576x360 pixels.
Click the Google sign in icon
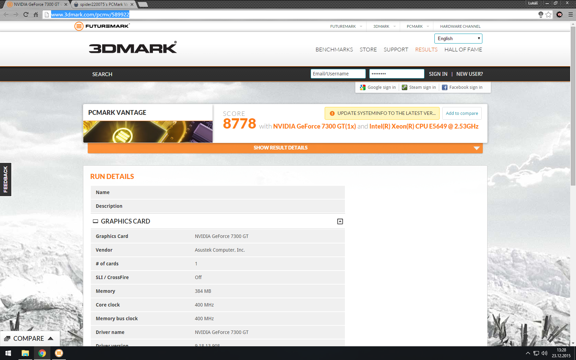[x=362, y=87]
